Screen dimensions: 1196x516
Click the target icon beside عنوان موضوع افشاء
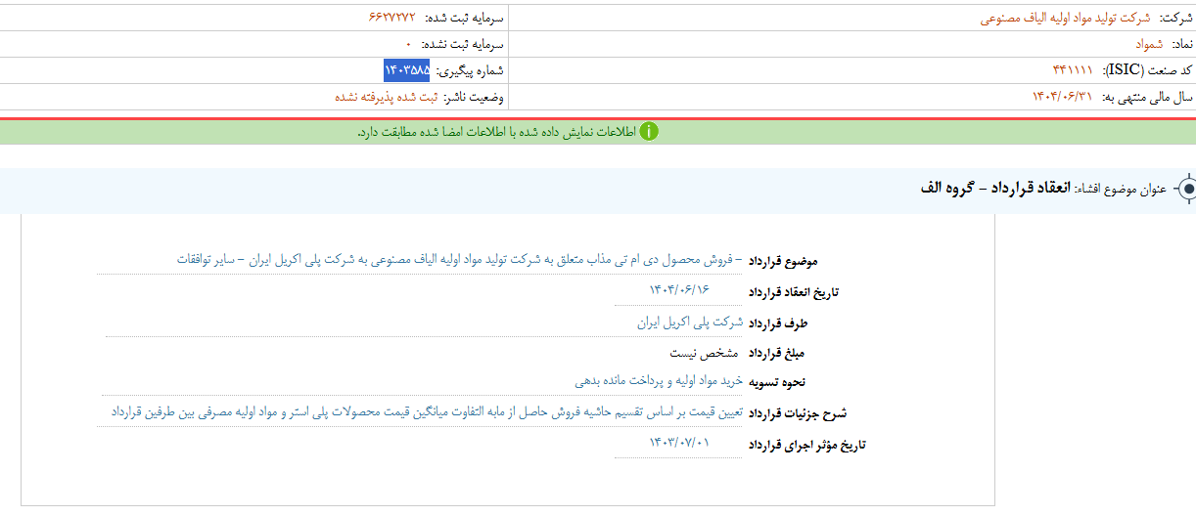tap(1186, 189)
